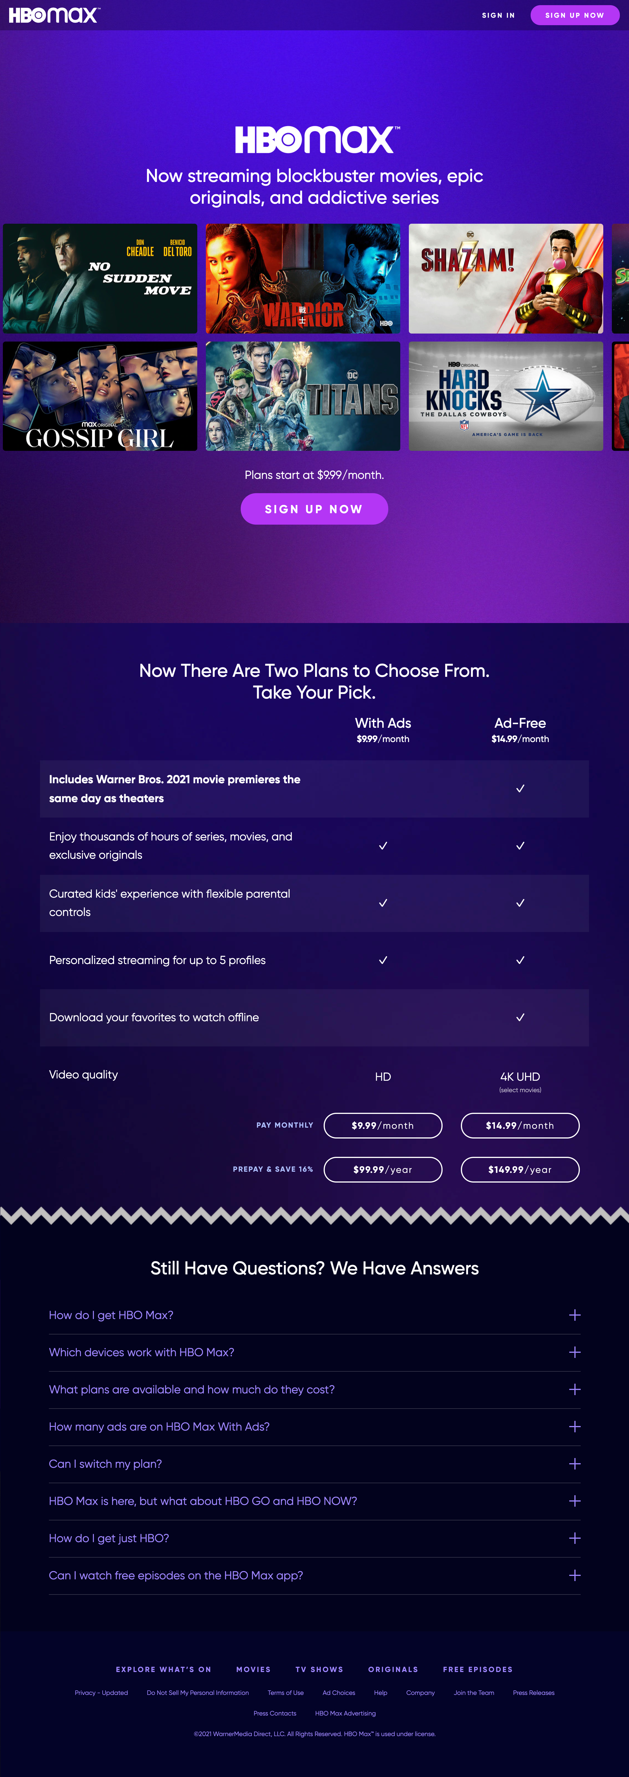629x1777 pixels.
Task: Expand "Which devices work with HBO Max?" plus icon
Action: tap(574, 1352)
